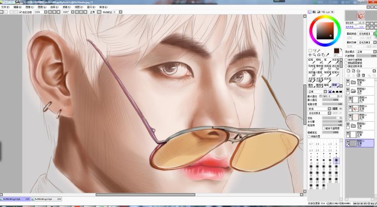Select the 铅笔 pencil brush
The height and width of the screenshot is (207, 377).
311,61
